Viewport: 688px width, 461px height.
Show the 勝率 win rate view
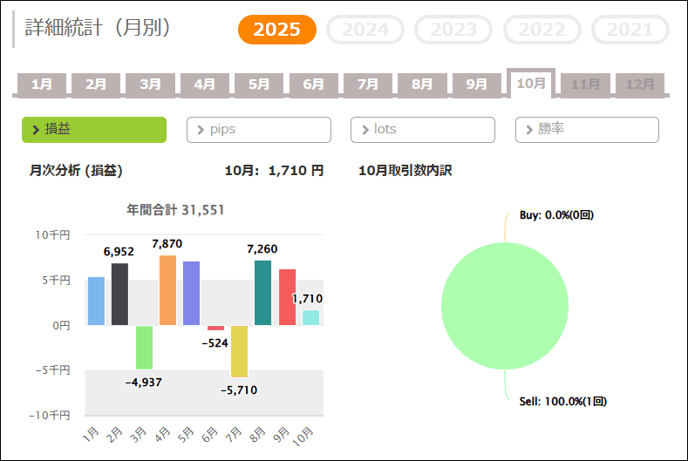587,129
